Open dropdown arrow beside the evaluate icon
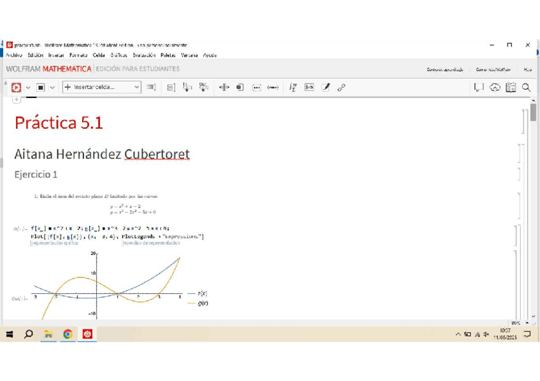This screenshot has width=540, height=381. (x=28, y=88)
